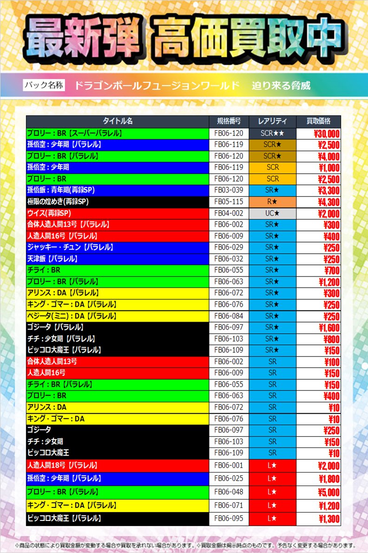Viewport: 368px width, 553px height.
Task: Select row ベジータ(ミニ)：DA【パラレル】
Action: click(x=184, y=316)
